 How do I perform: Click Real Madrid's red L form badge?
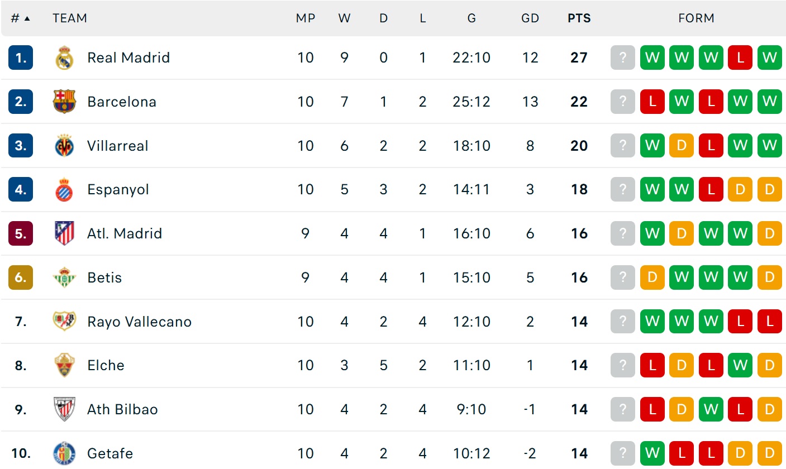click(x=740, y=58)
